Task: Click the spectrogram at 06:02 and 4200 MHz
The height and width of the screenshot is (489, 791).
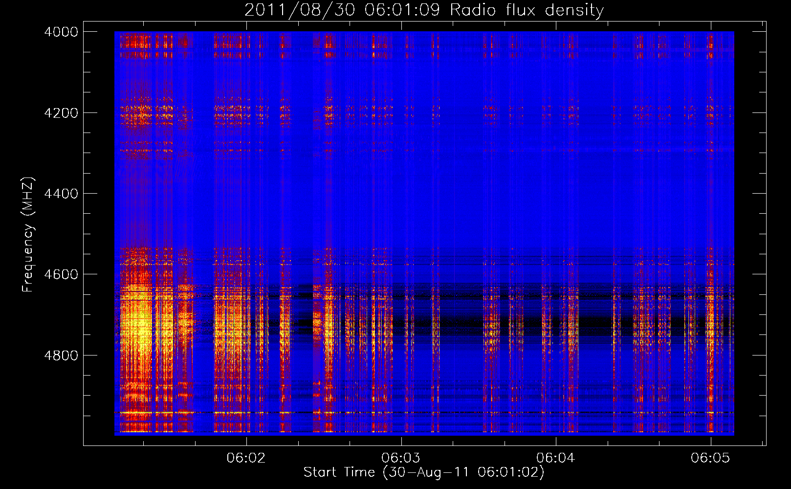Action: (x=246, y=113)
